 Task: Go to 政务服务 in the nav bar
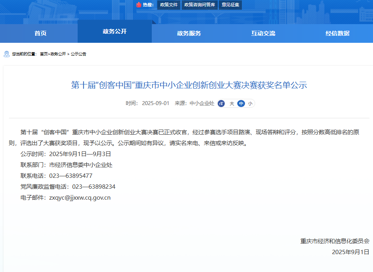(189, 33)
